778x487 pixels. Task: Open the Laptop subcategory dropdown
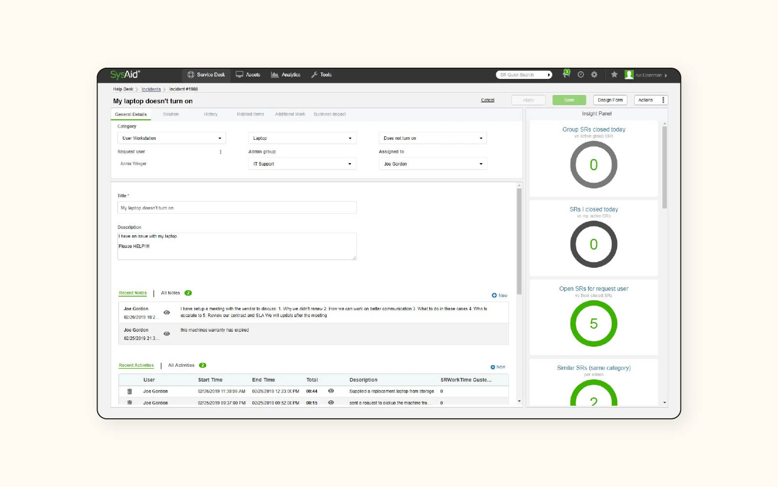point(302,138)
